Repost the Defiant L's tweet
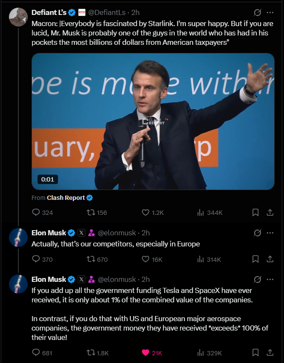The height and width of the screenshot is (363, 284). 91,212
